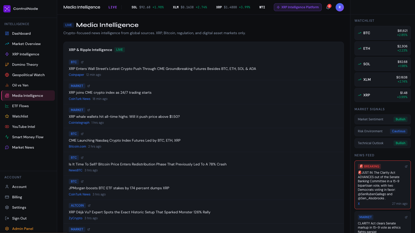This screenshot has width=415, height=233.
Task: Open Coinpaper source link
Action: tap(76, 75)
